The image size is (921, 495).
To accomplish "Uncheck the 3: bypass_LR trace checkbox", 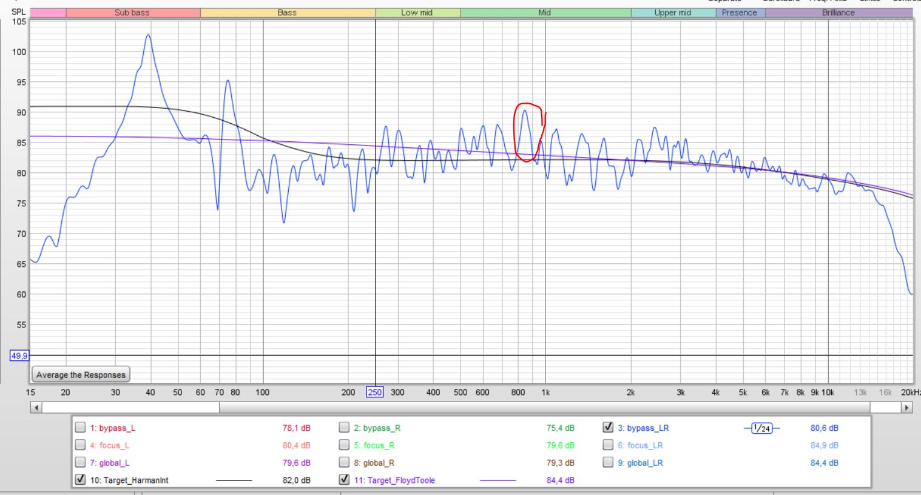I will [608, 428].
